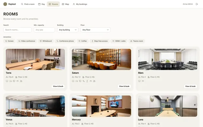Click the people icon next to Luna Fits 4
Screen dimensions: 203x127
[x=139, y=124]
